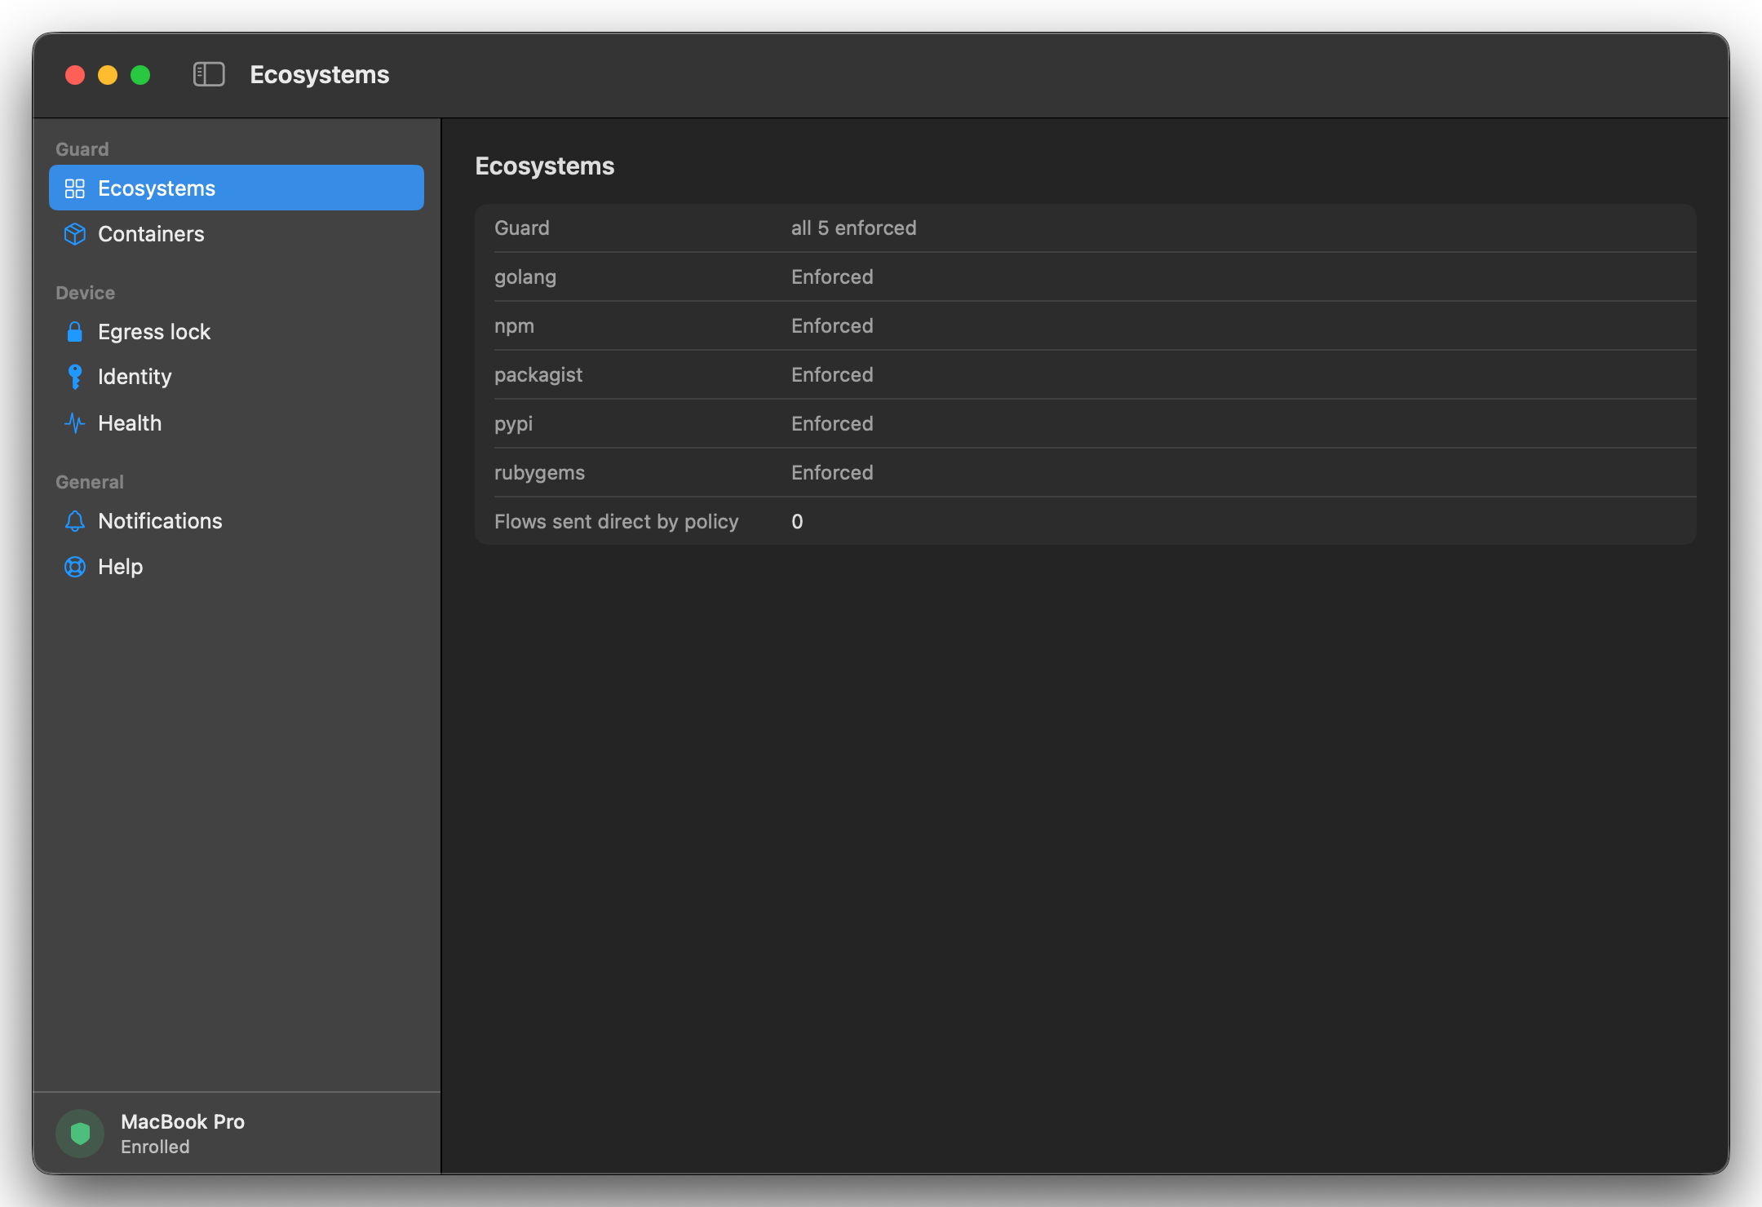The image size is (1762, 1207).
Task: Click the Help lifebuoy icon
Action: tap(75, 567)
